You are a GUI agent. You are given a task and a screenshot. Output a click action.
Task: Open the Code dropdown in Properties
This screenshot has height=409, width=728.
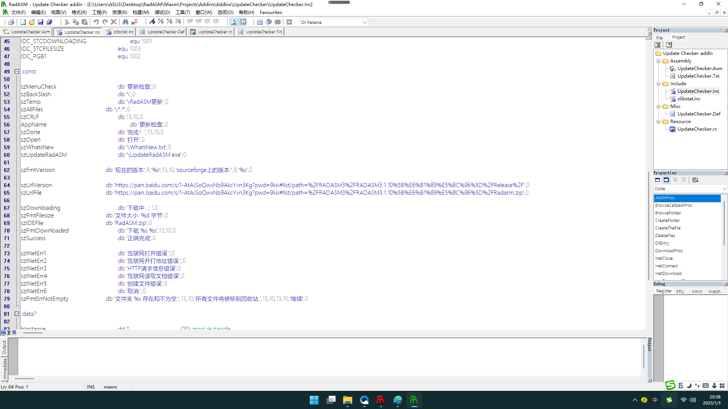point(690,189)
